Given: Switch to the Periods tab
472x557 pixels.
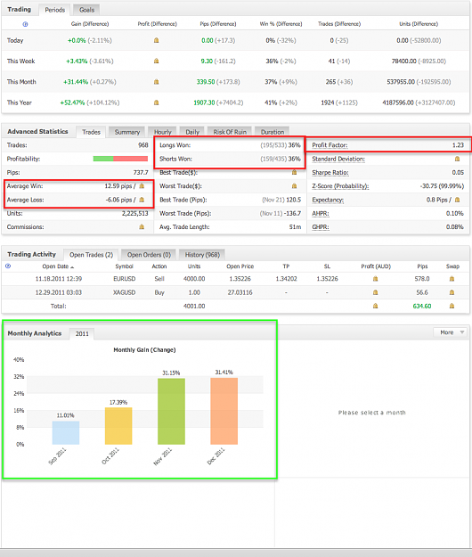Looking at the screenshot, I should point(55,10).
